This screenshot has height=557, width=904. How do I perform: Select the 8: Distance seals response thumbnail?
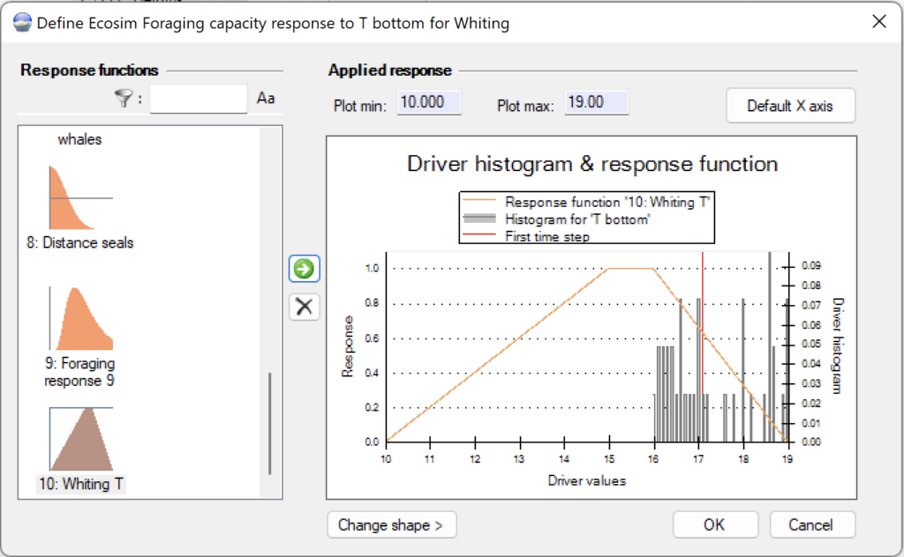pyautogui.click(x=80, y=198)
